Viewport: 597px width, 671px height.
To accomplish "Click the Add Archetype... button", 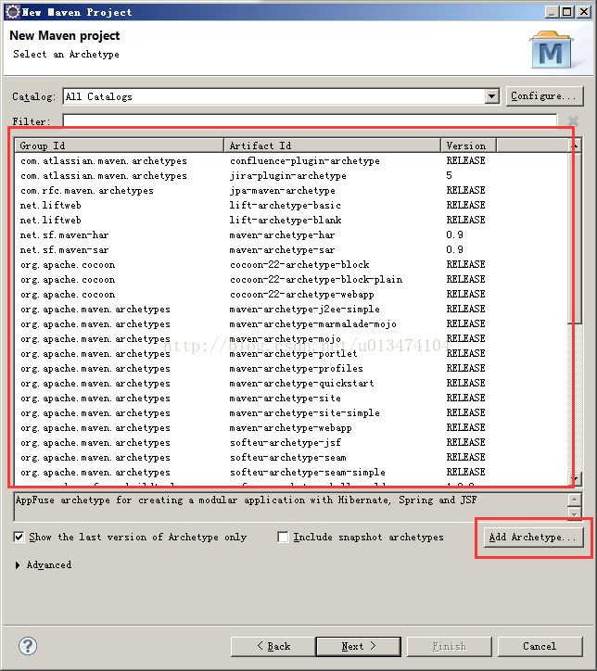I will pyautogui.click(x=533, y=537).
